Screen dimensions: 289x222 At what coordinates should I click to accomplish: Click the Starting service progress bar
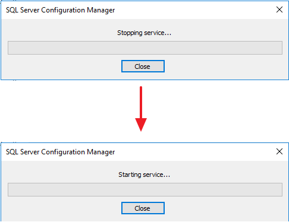coord(145,189)
